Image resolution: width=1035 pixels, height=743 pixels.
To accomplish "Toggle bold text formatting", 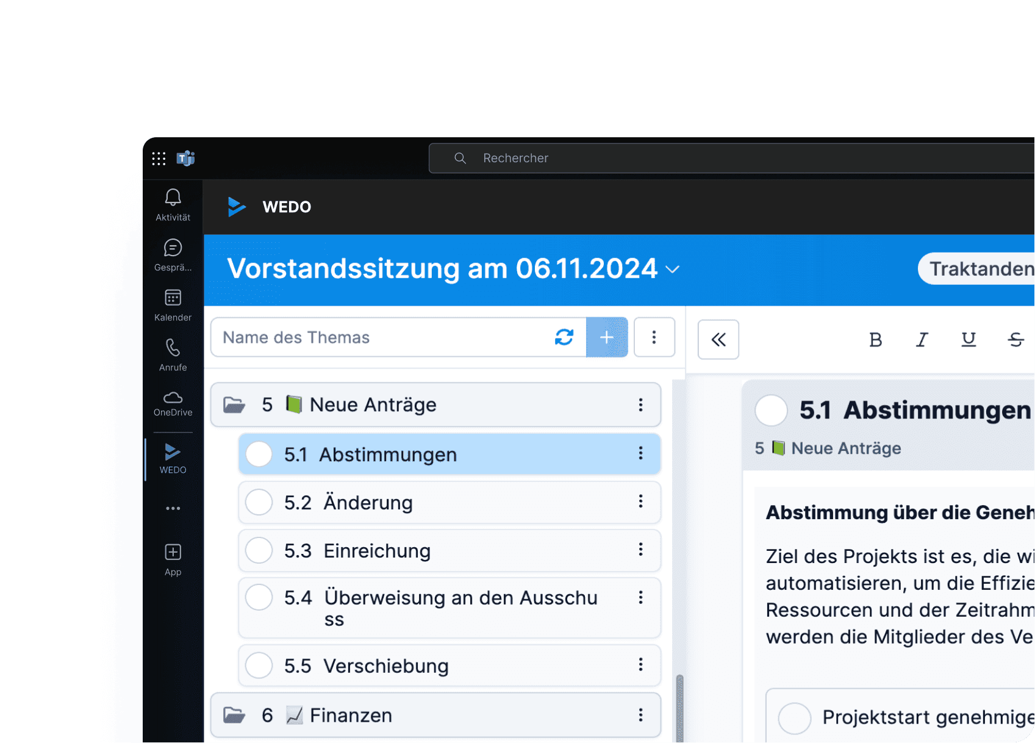I will 876,340.
